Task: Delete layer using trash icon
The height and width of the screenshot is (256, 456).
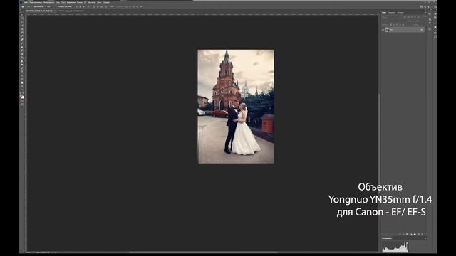Action: pyautogui.click(x=423, y=234)
